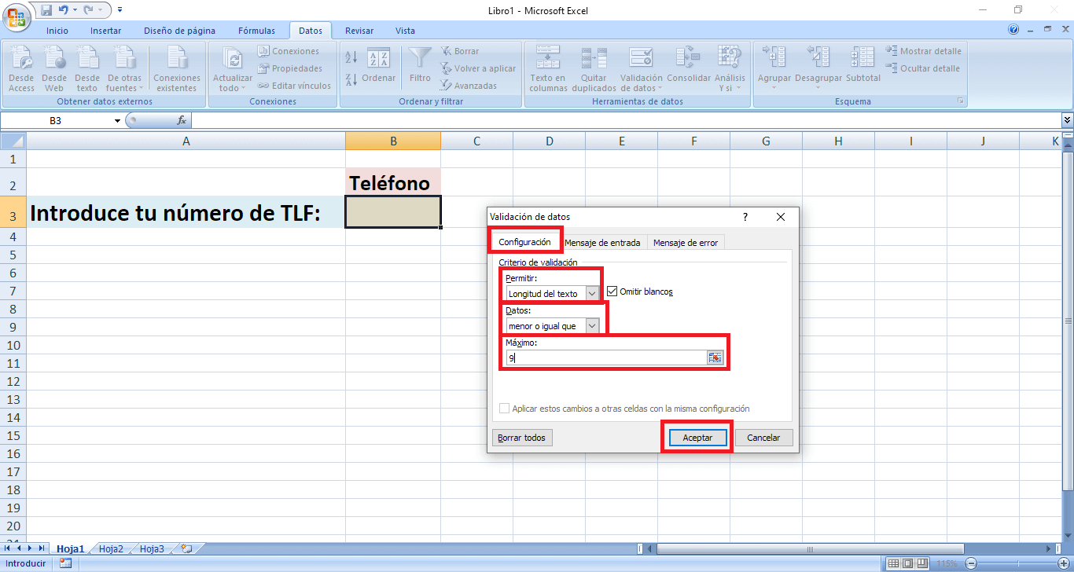Image resolution: width=1074 pixels, height=572 pixels.
Task: Redo action in quick access toolbar
Action: click(89, 10)
